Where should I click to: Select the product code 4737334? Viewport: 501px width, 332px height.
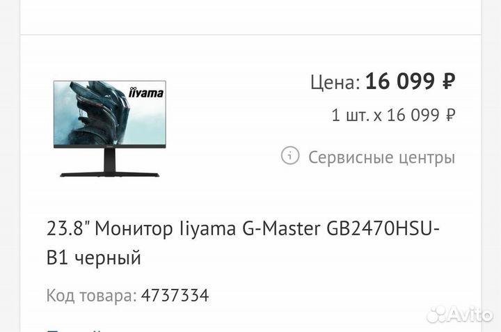[x=175, y=295]
